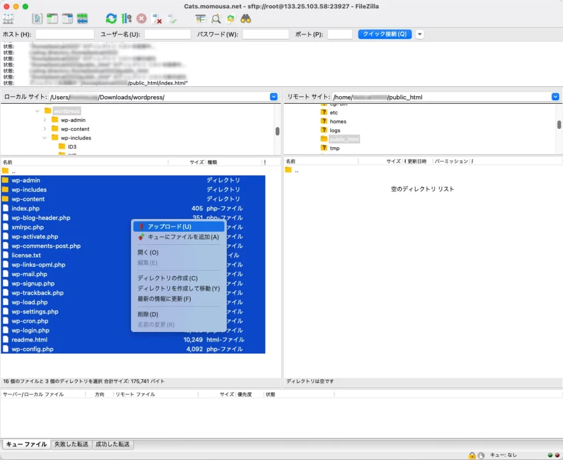Open the quick connect history dropdown arrow
The image size is (563, 460).
[420, 34]
